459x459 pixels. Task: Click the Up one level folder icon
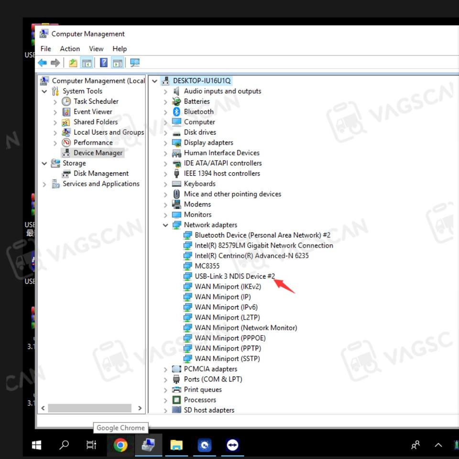[x=73, y=63]
